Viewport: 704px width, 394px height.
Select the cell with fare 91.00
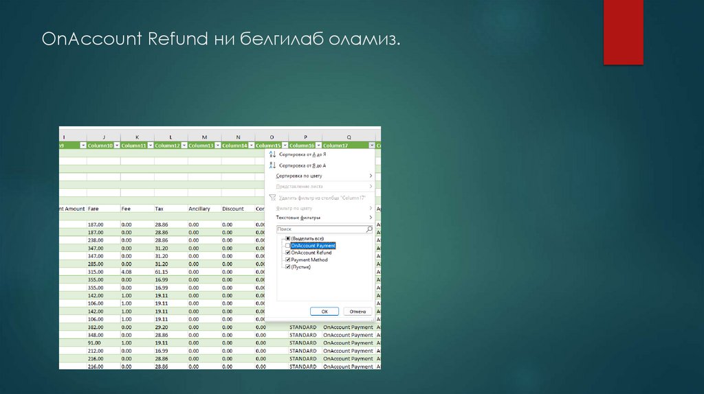click(104, 343)
